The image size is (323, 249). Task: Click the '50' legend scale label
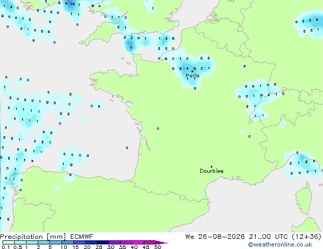tap(157, 247)
